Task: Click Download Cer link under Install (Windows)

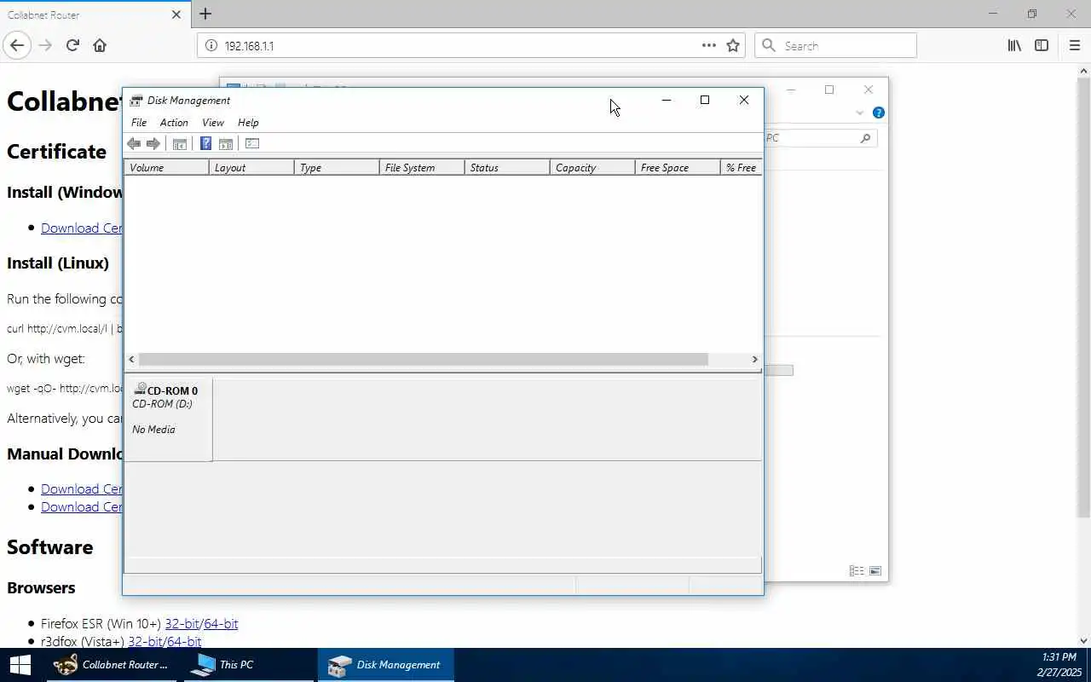Action: [x=82, y=228]
